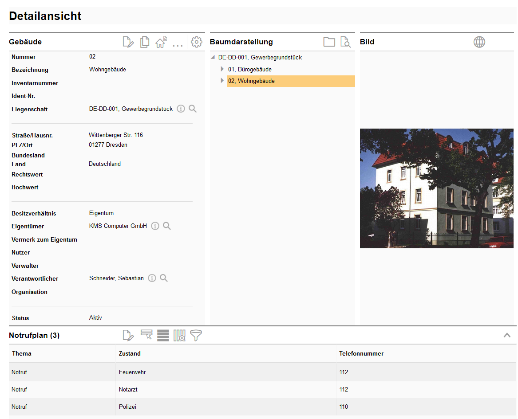Click the folder icon in Baumdarstellung
Screen dimensions: 518x419
pos(329,42)
